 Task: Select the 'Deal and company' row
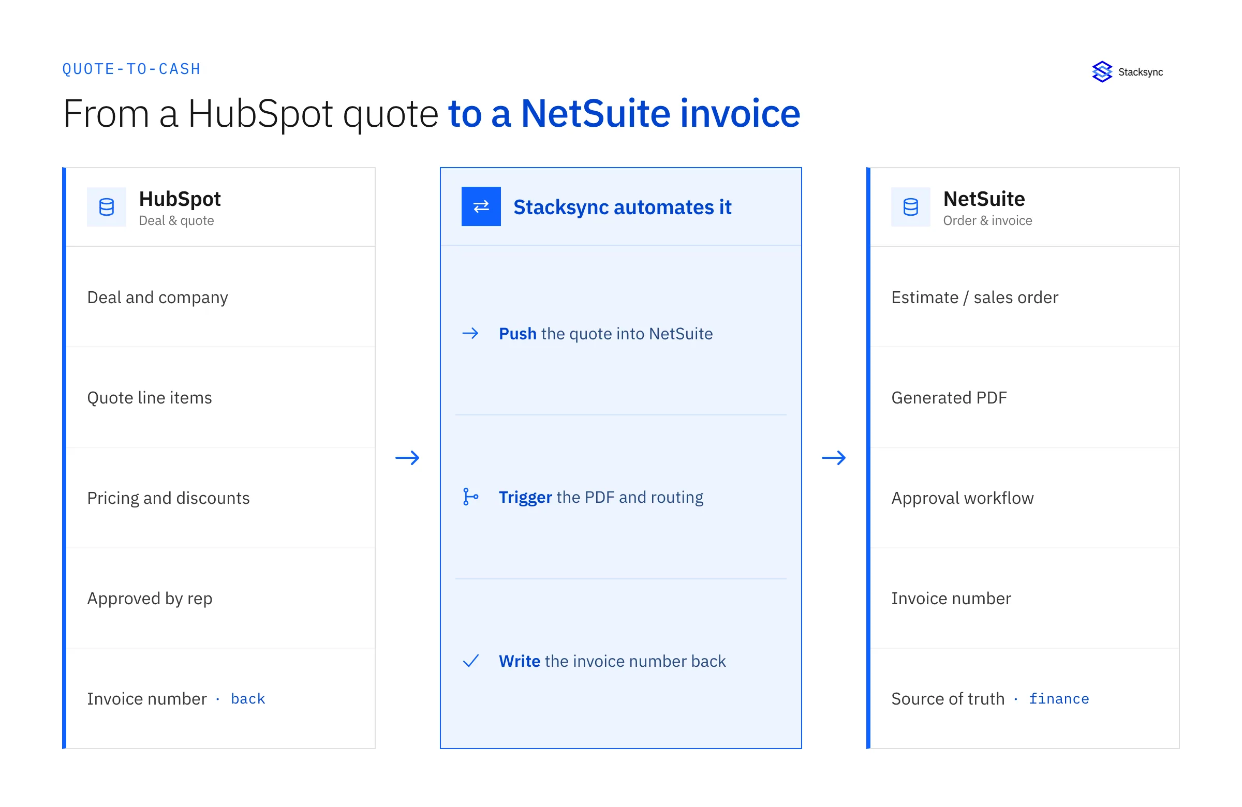pyautogui.click(x=221, y=297)
